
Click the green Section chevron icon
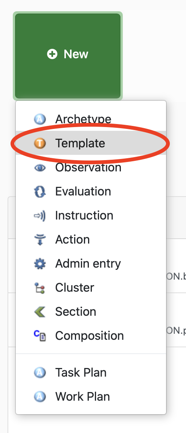tap(40, 312)
